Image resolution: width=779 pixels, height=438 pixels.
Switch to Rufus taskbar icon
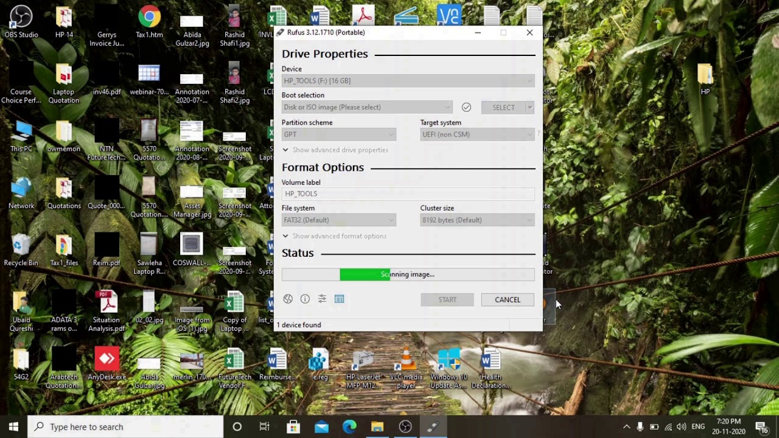(433, 426)
